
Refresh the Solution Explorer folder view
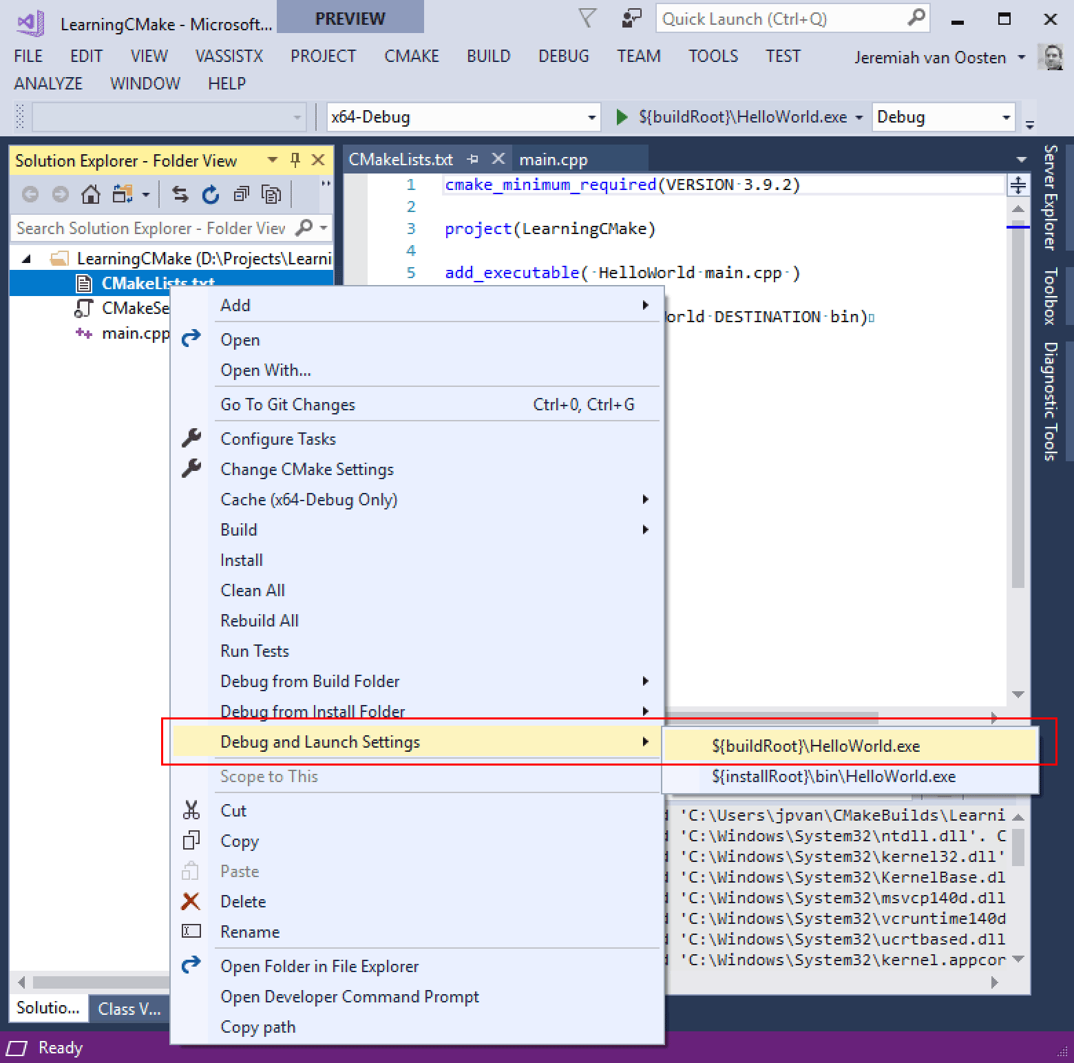click(x=211, y=195)
